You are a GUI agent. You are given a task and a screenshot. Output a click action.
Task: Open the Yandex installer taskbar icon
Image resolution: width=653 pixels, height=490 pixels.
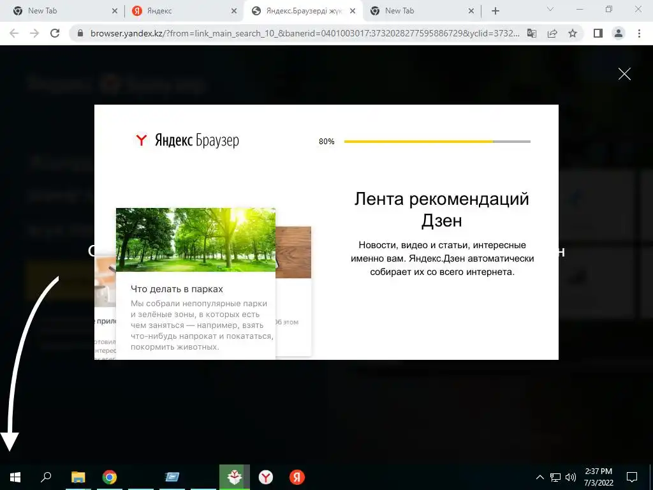(x=235, y=477)
